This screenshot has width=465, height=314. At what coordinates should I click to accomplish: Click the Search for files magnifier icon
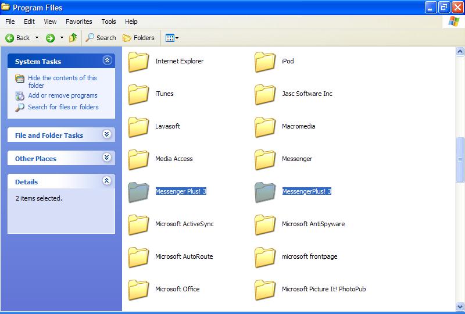[20, 107]
